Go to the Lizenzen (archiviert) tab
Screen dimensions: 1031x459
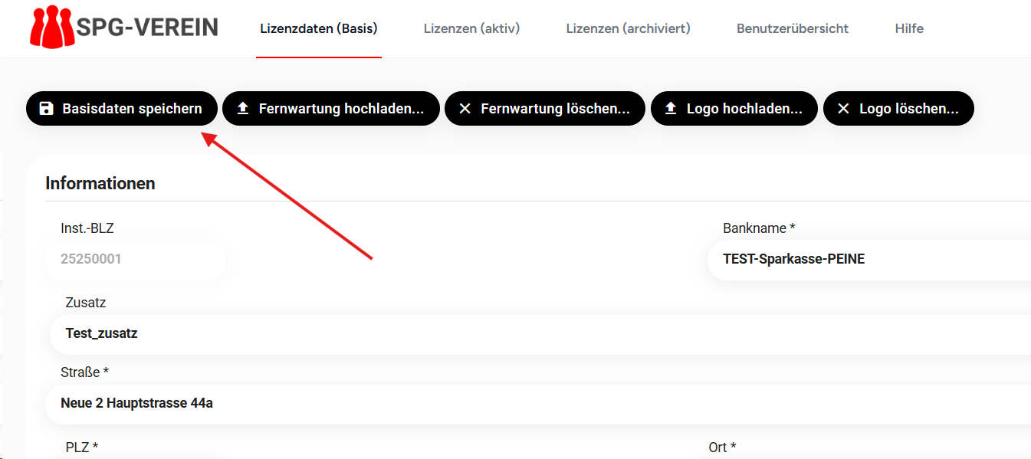coord(628,28)
